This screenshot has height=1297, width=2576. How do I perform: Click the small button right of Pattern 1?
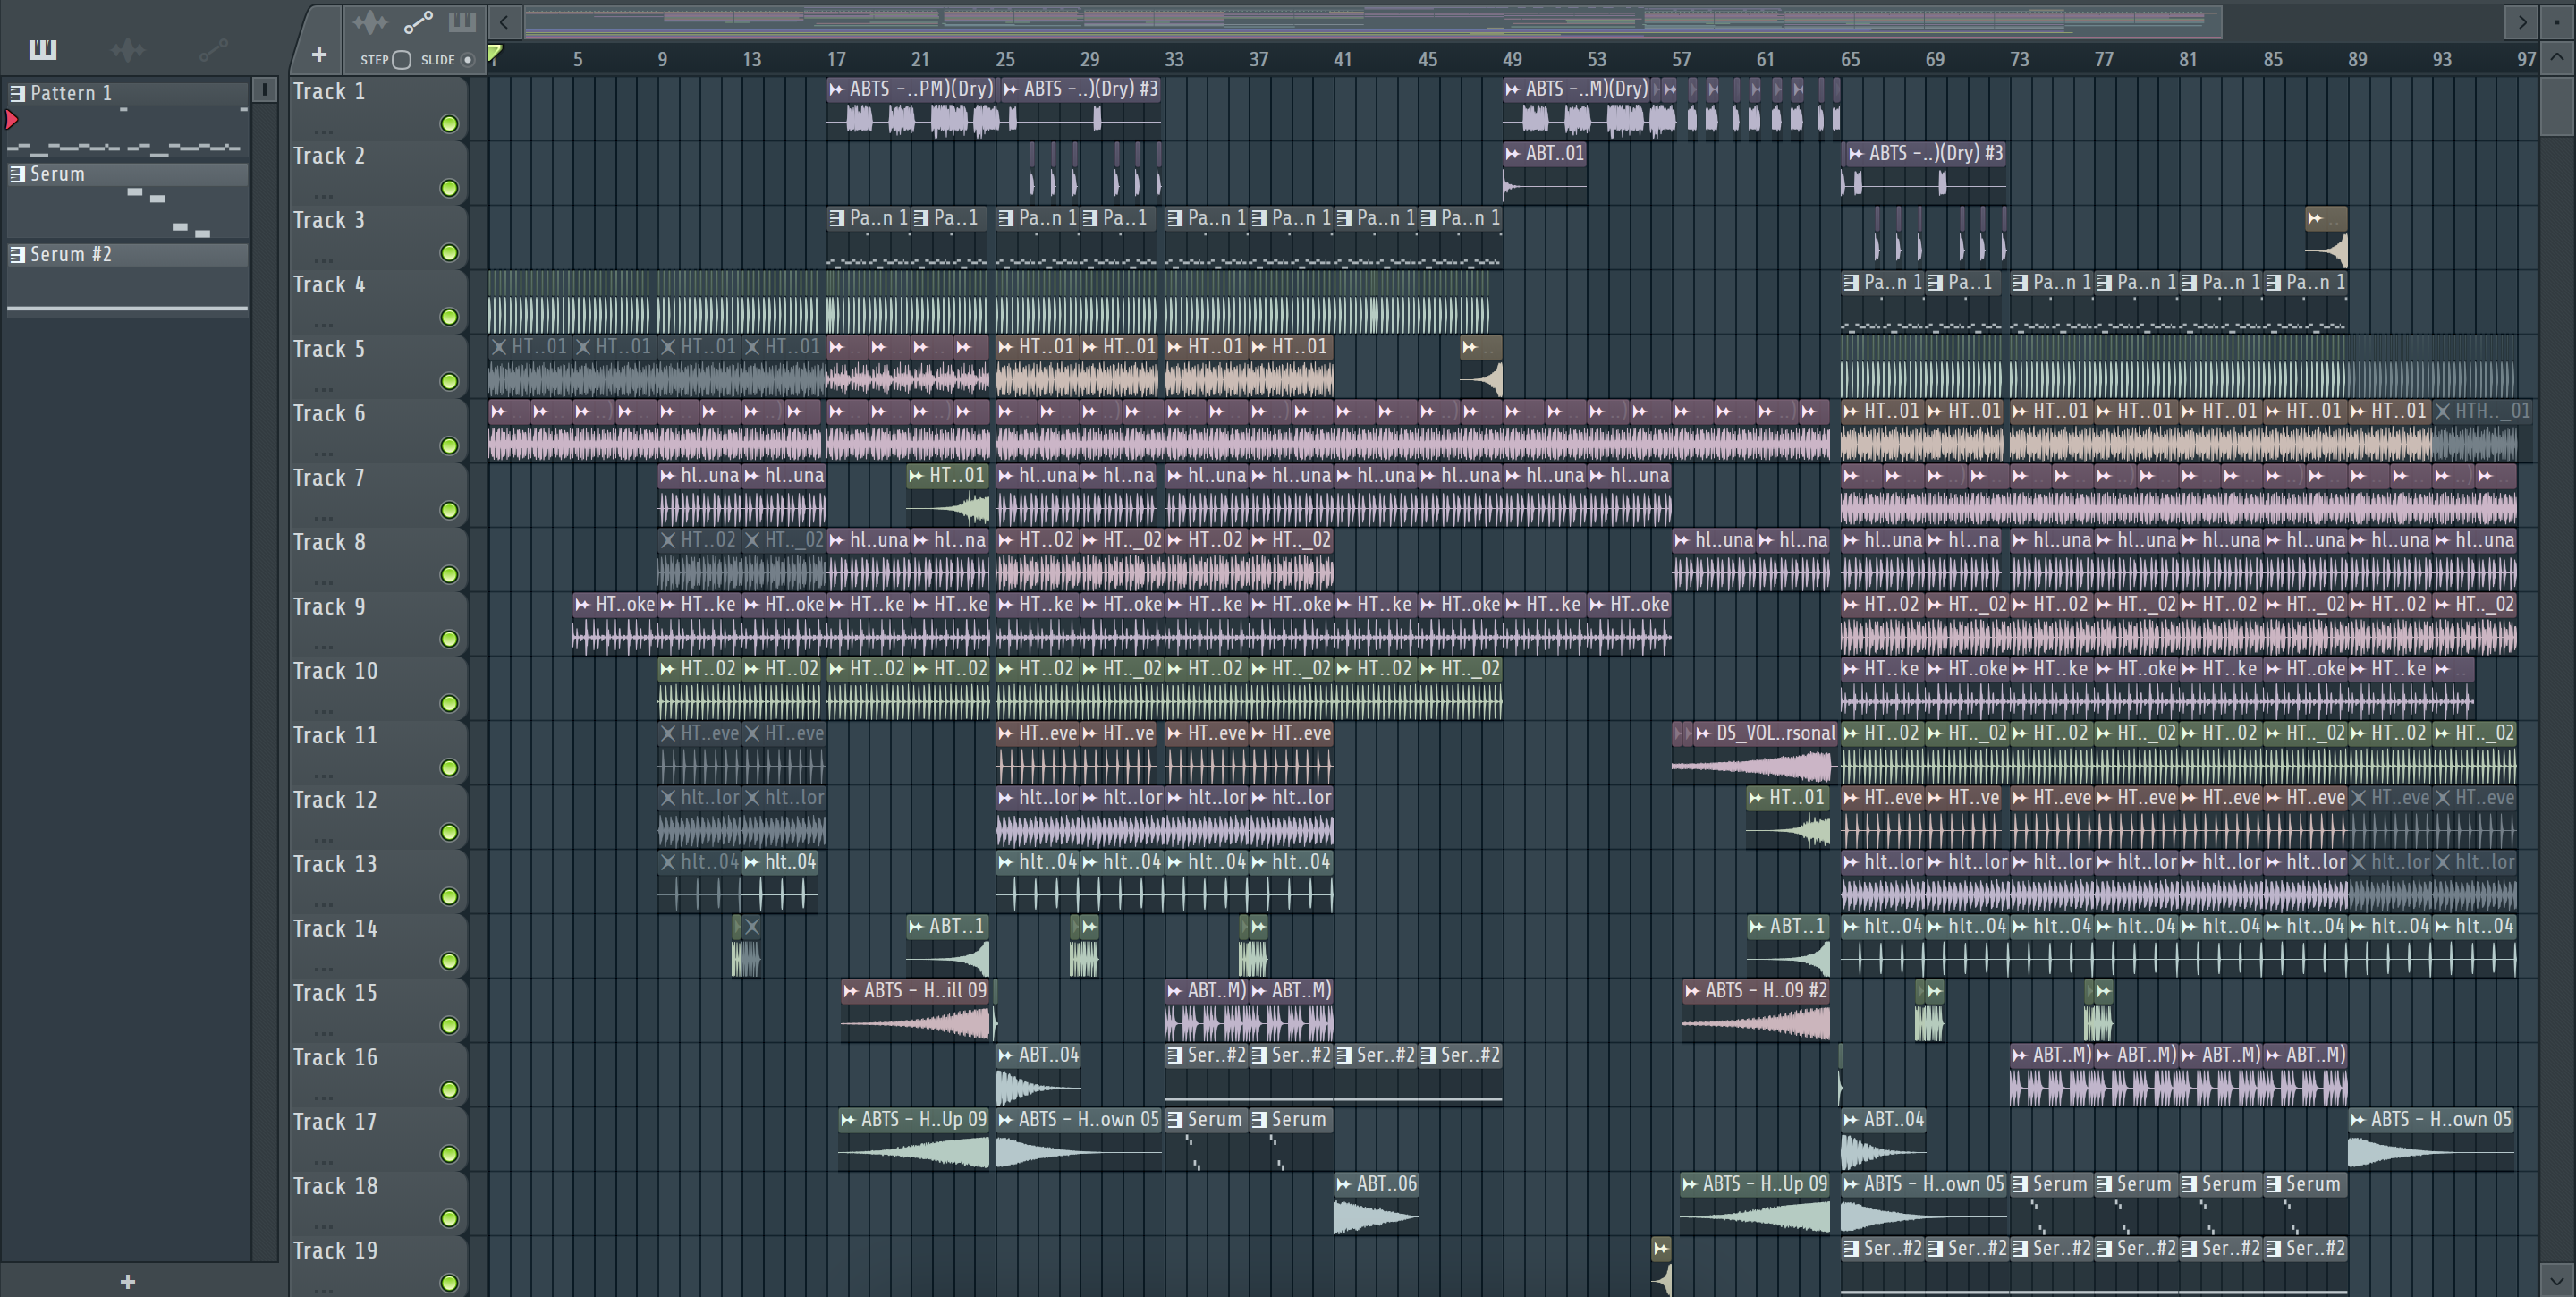click(264, 90)
